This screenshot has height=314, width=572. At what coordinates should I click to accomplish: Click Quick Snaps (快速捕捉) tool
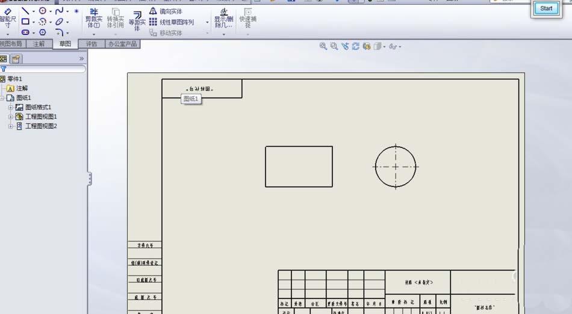[x=247, y=18]
